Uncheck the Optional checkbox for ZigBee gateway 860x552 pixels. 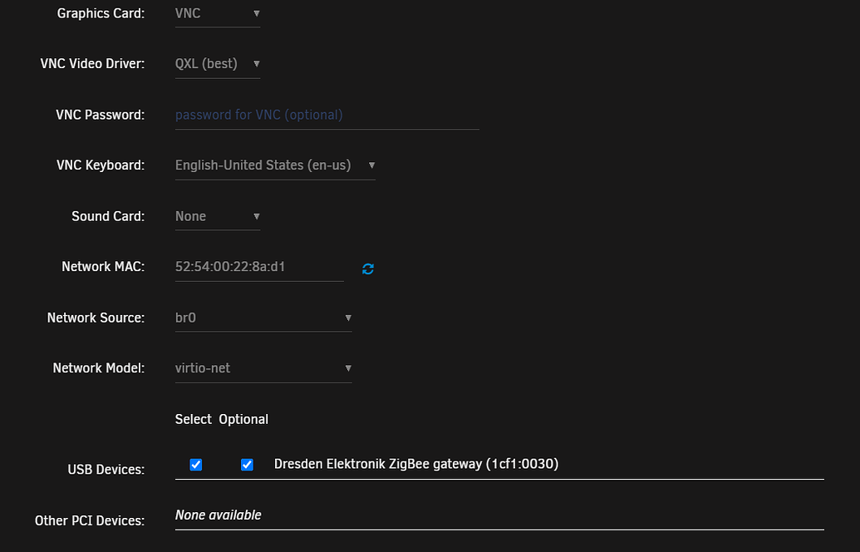point(247,464)
